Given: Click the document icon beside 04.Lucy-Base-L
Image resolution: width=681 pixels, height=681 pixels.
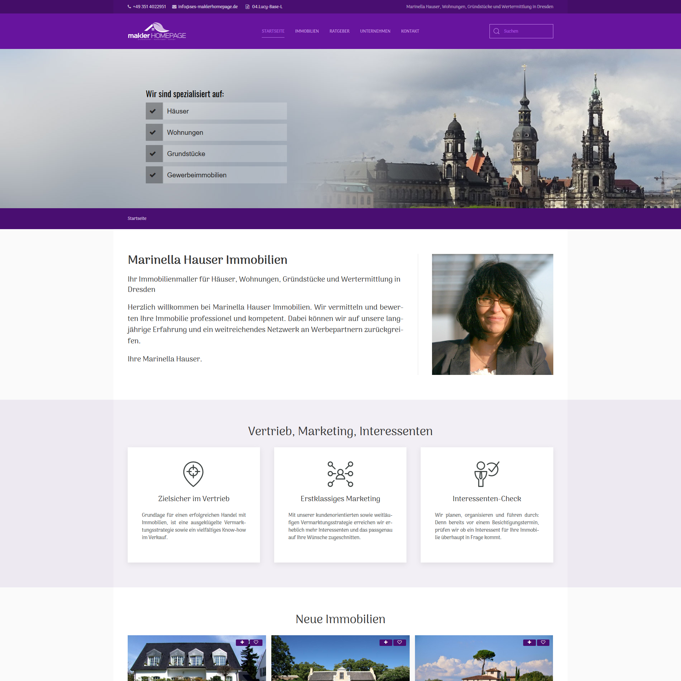Looking at the screenshot, I should tap(248, 7).
